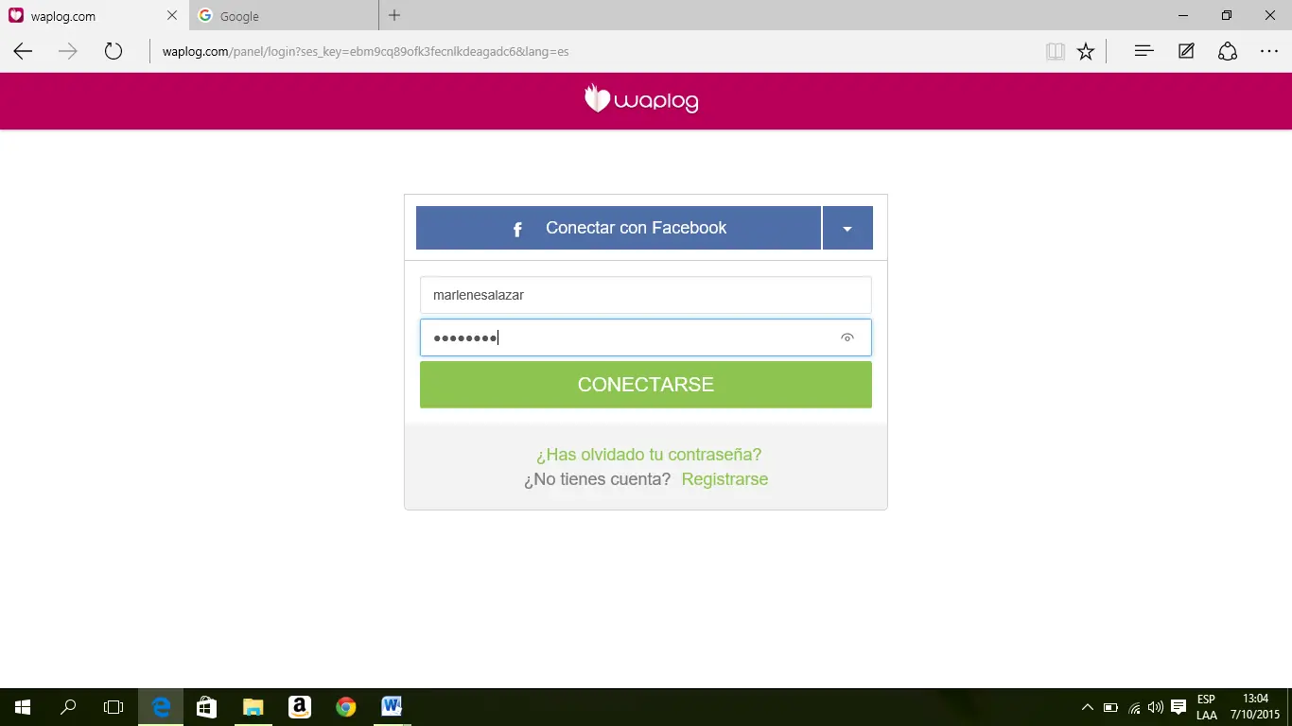Open the clock and calendar flyout
Image resolution: width=1292 pixels, height=726 pixels.
[1255, 707]
